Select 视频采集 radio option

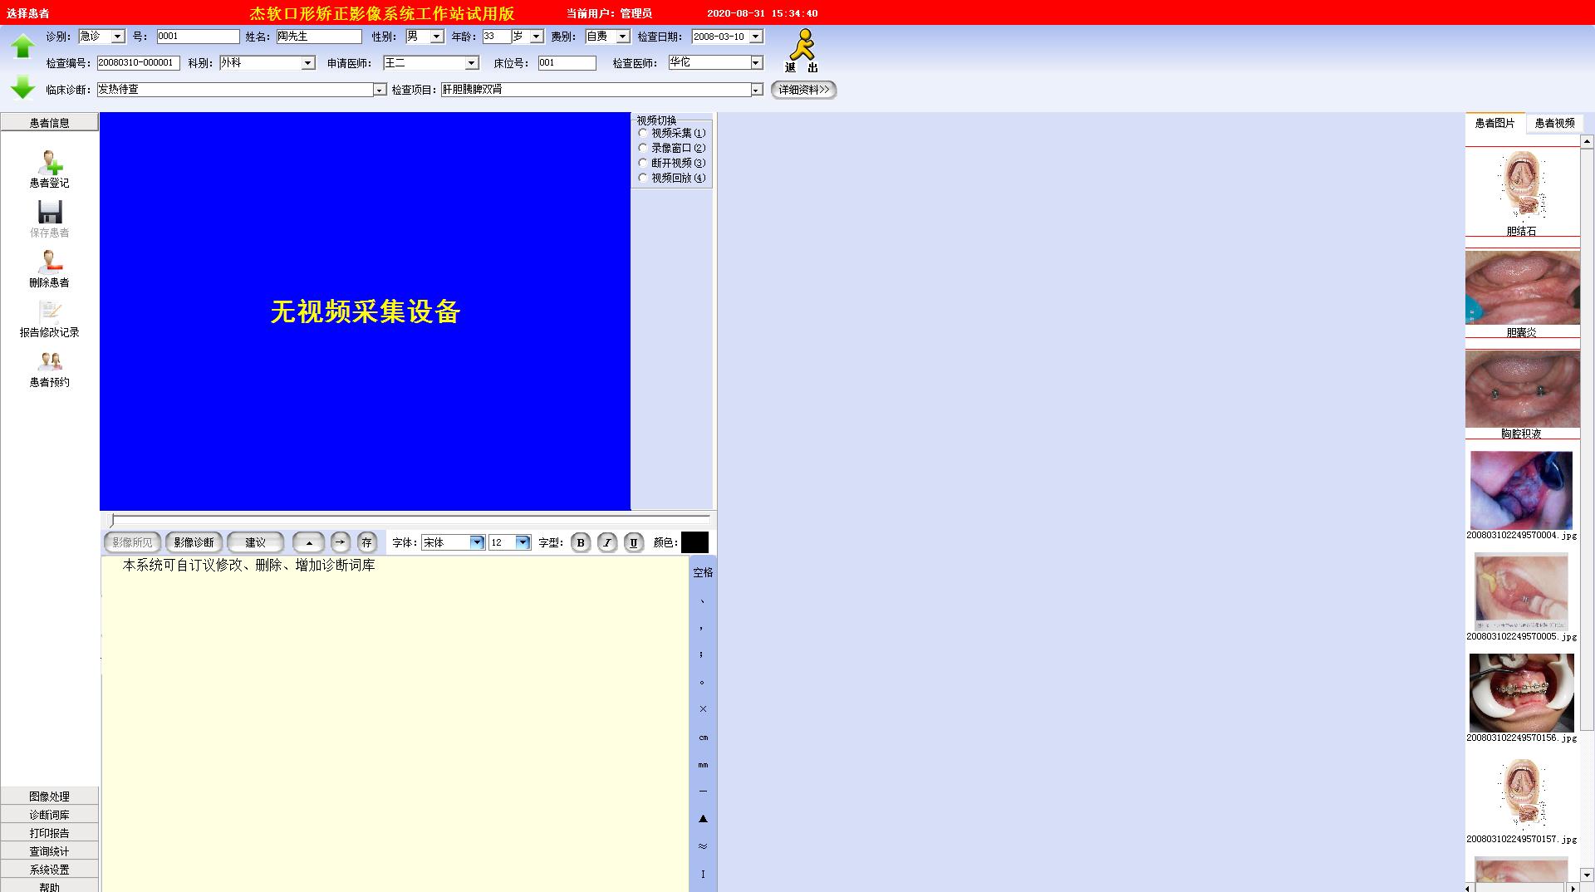pos(643,133)
